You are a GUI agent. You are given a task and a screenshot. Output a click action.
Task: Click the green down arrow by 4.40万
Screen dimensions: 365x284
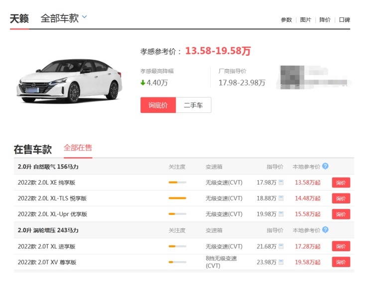(x=143, y=83)
